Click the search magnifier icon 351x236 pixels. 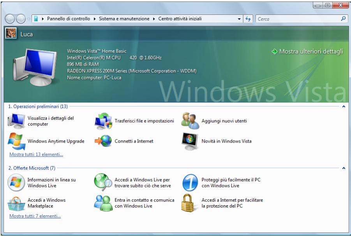pyautogui.click(x=343, y=19)
